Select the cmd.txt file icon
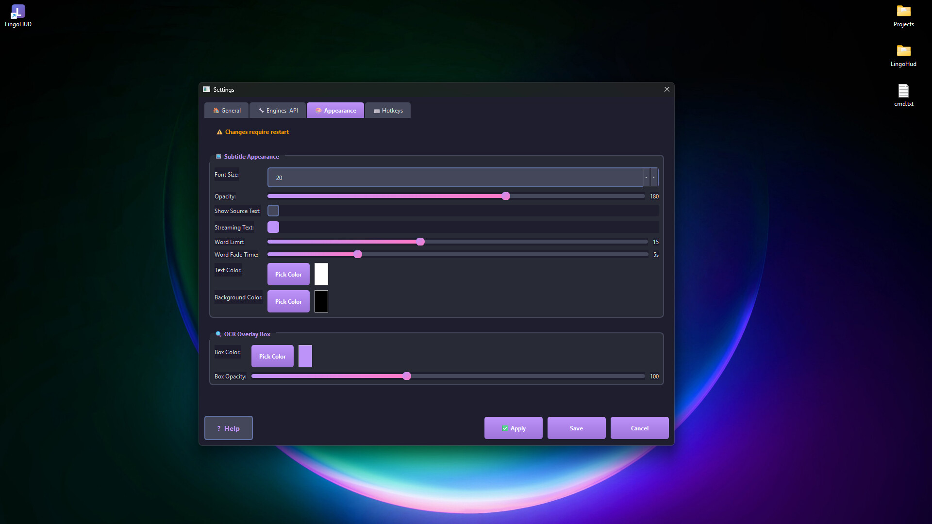The width and height of the screenshot is (932, 524). click(x=903, y=91)
